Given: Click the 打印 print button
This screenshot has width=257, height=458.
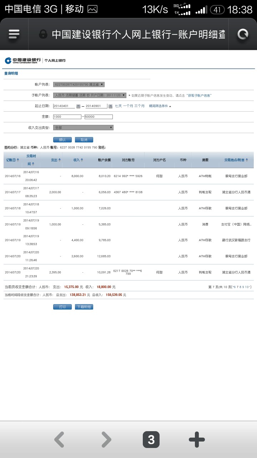Looking at the screenshot, I should pos(62,307).
